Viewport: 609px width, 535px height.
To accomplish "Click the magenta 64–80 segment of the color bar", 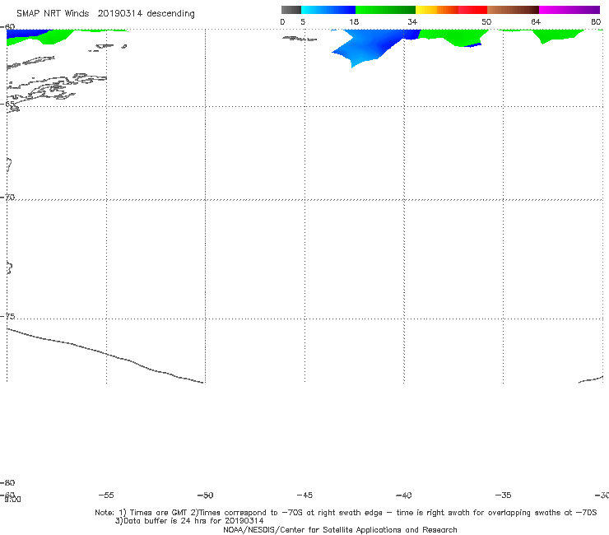I will tap(569, 10).
